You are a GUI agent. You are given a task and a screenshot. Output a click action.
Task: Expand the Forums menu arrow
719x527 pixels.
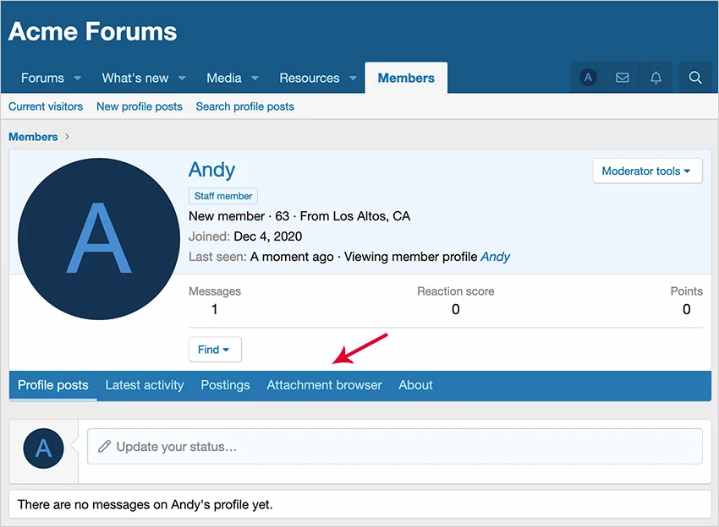[78, 79]
